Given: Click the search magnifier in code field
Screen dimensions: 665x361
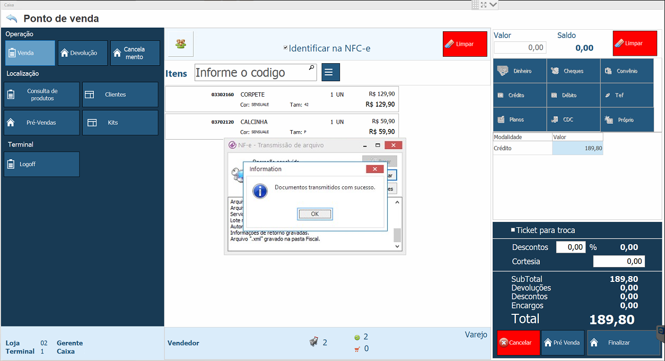Looking at the screenshot, I should coord(311,68).
